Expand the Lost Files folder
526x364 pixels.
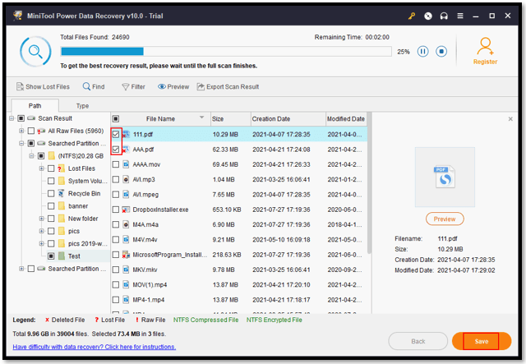(x=41, y=168)
